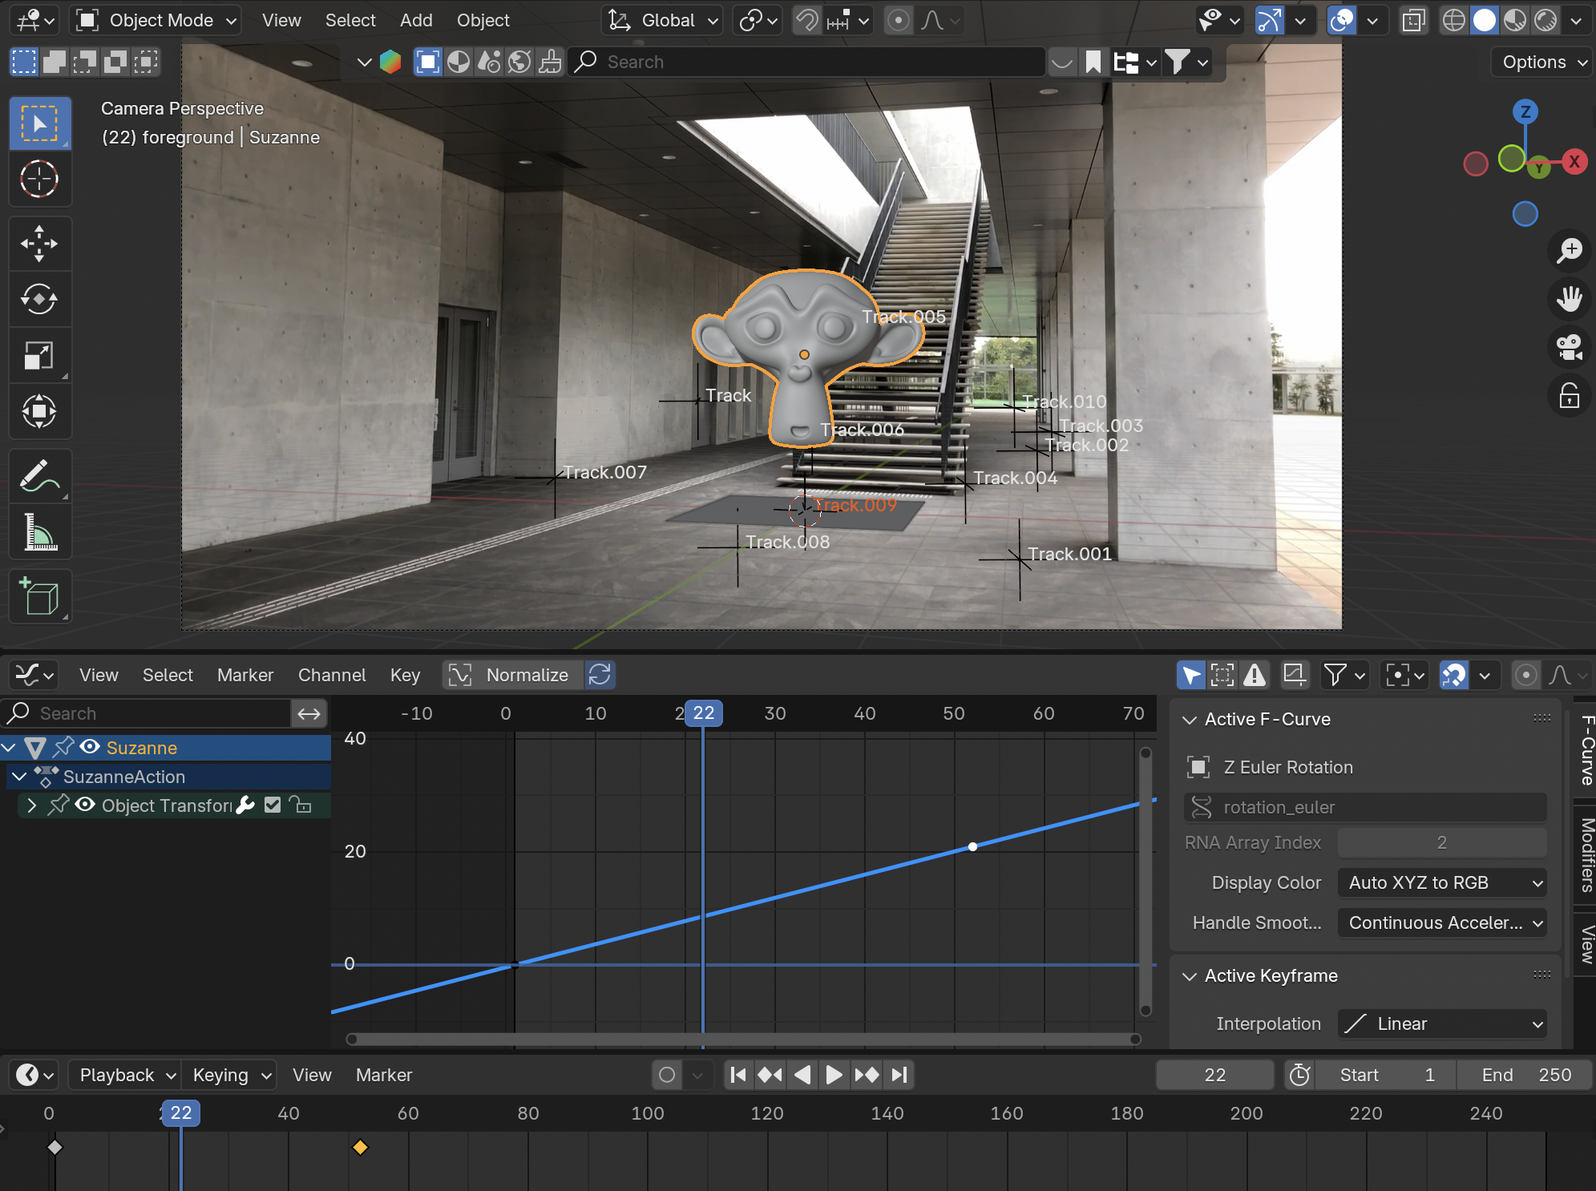1596x1191 pixels.
Task: Select the Rotate tool in the toolbar
Action: tap(39, 300)
